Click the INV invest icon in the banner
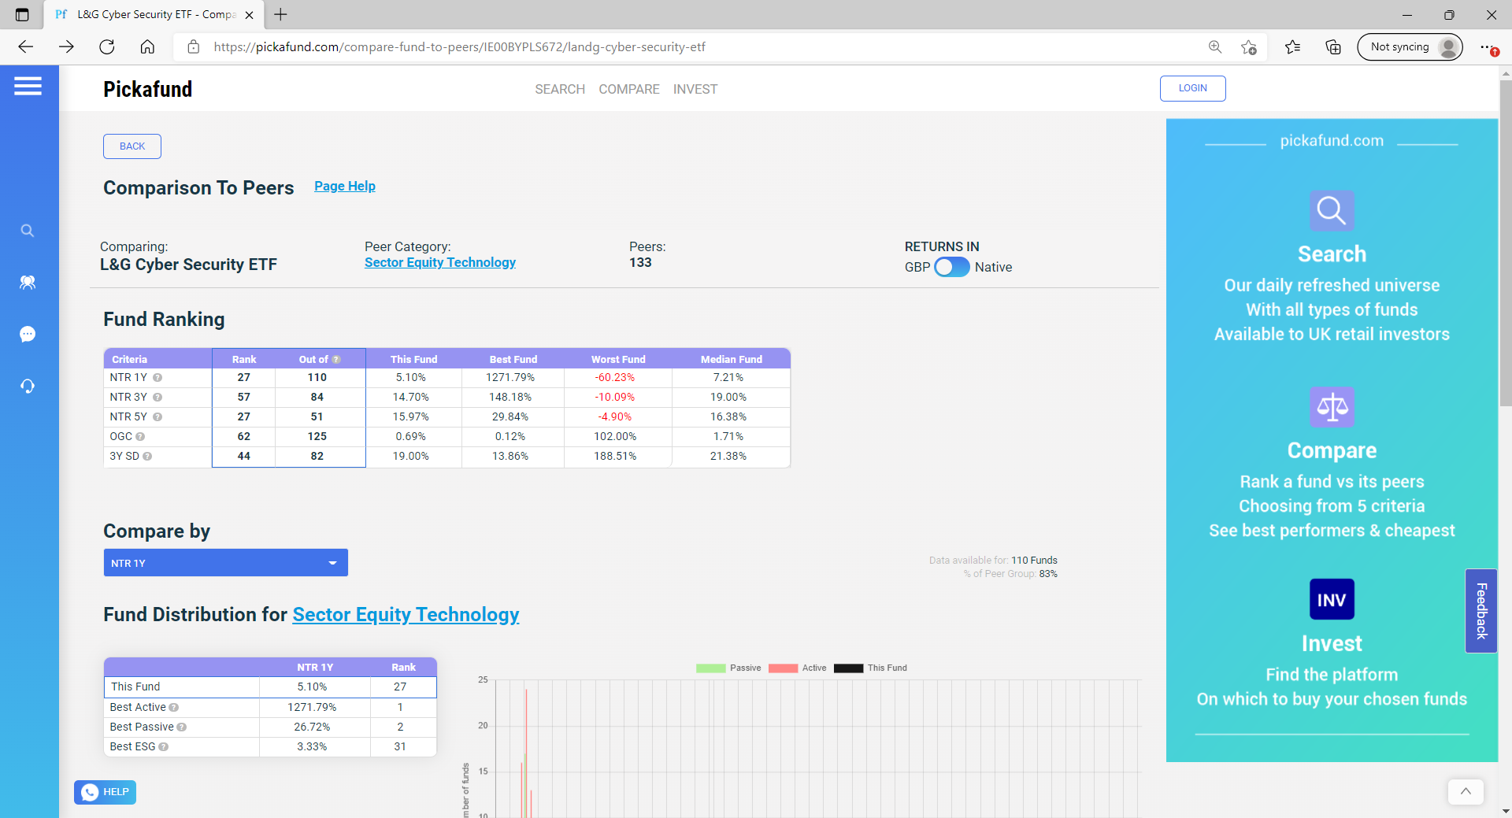Image resolution: width=1512 pixels, height=818 pixels. [1332, 600]
